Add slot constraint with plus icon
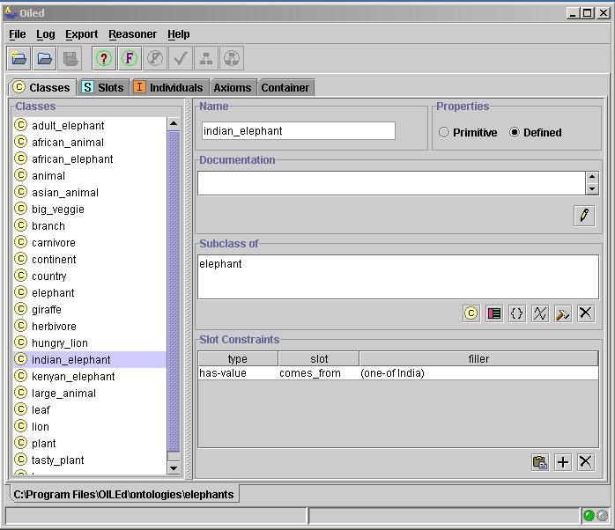This screenshot has width=615, height=530. [x=563, y=462]
